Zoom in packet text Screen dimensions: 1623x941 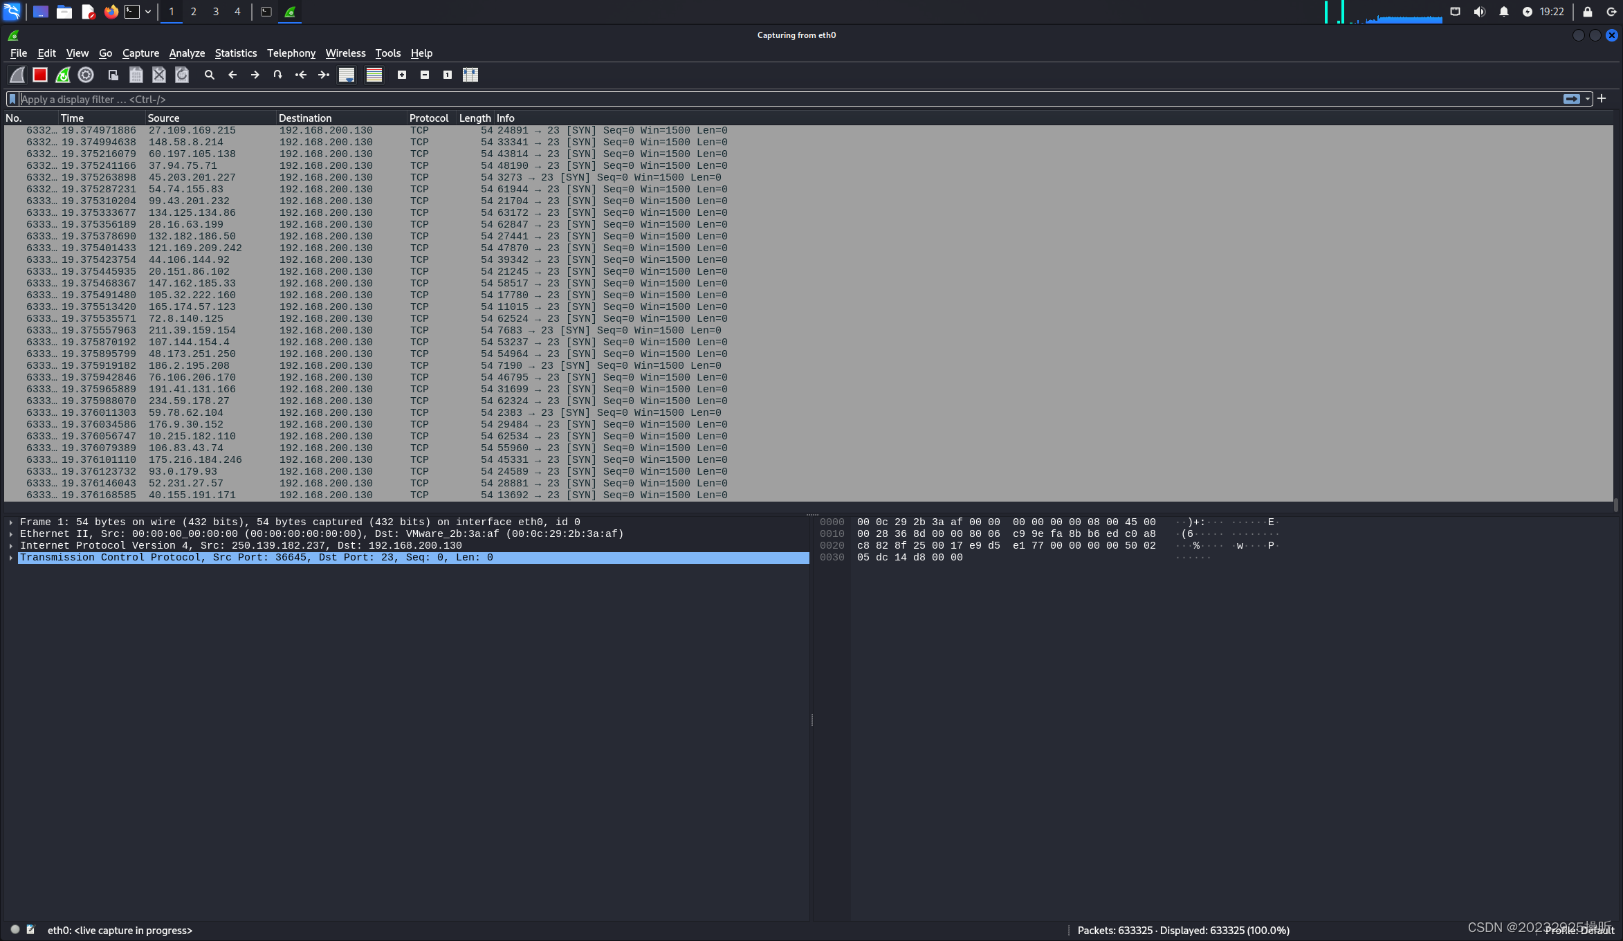coord(402,75)
